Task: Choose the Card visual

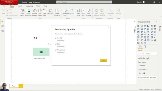Action: tap(155, 35)
